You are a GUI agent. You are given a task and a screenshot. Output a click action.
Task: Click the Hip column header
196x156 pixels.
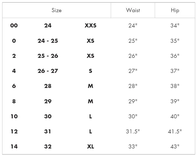click(175, 10)
